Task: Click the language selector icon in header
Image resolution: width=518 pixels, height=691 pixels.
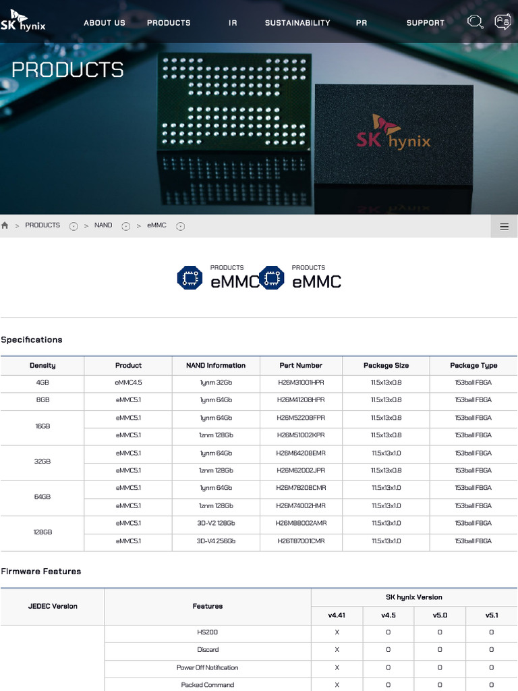Action: [x=502, y=22]
